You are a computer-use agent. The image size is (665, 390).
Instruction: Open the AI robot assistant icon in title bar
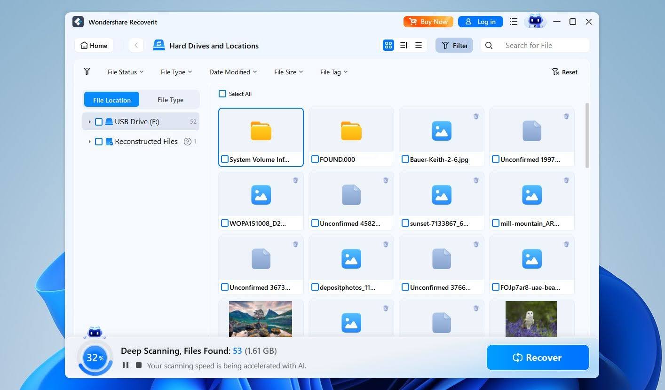[x=535, y=21]
